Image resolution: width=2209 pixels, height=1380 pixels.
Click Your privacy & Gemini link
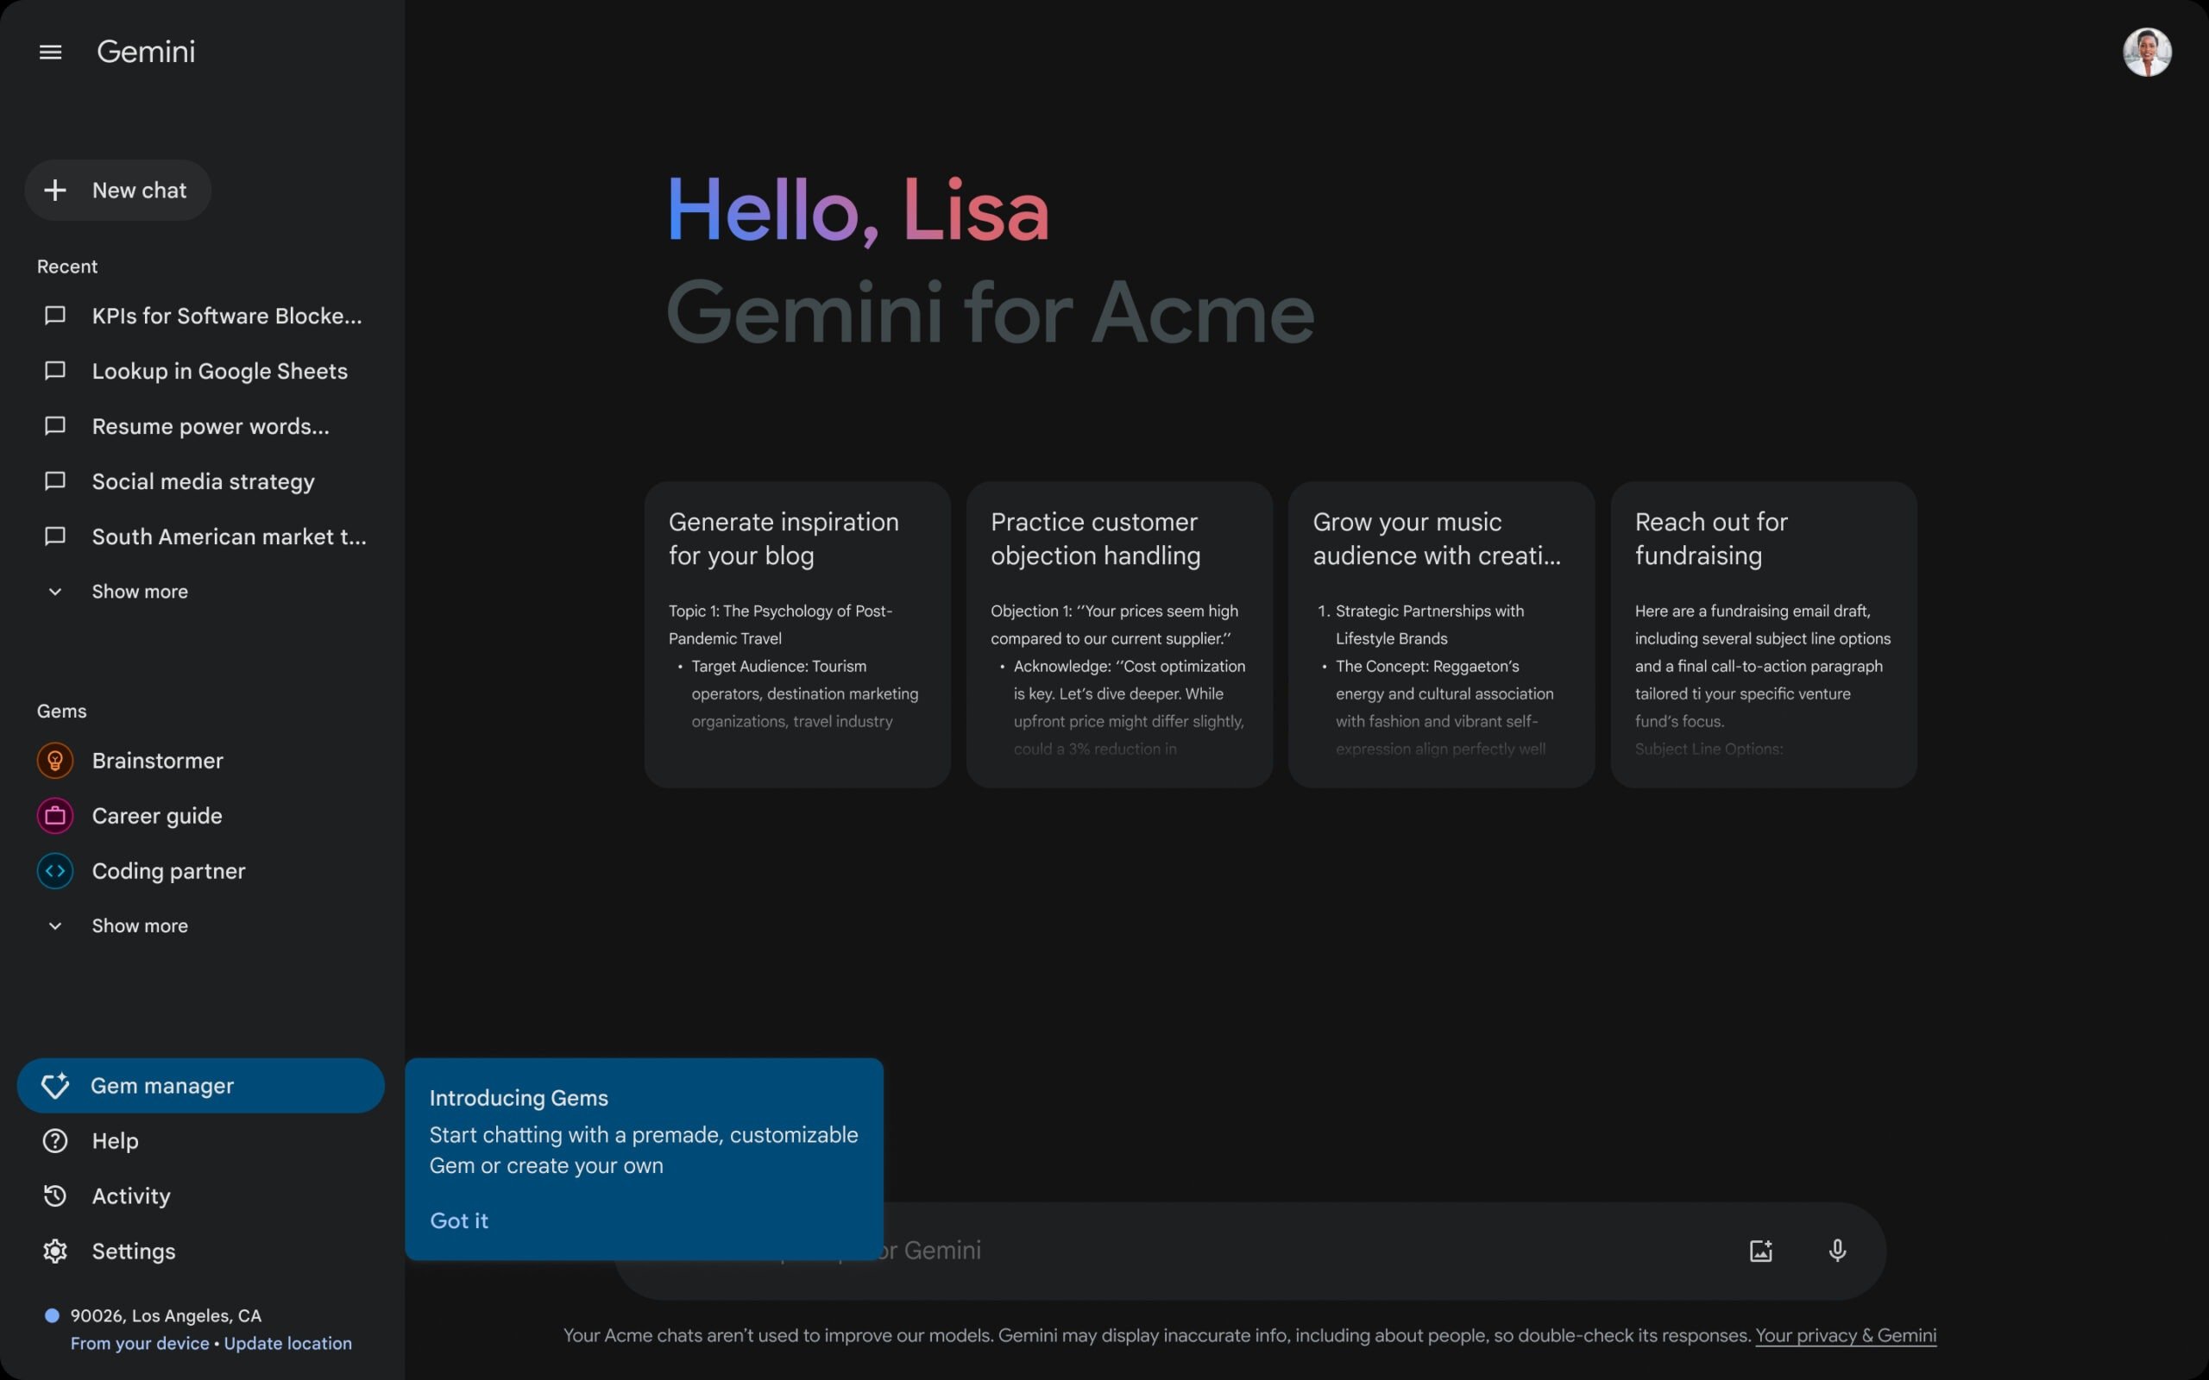1845,1335
